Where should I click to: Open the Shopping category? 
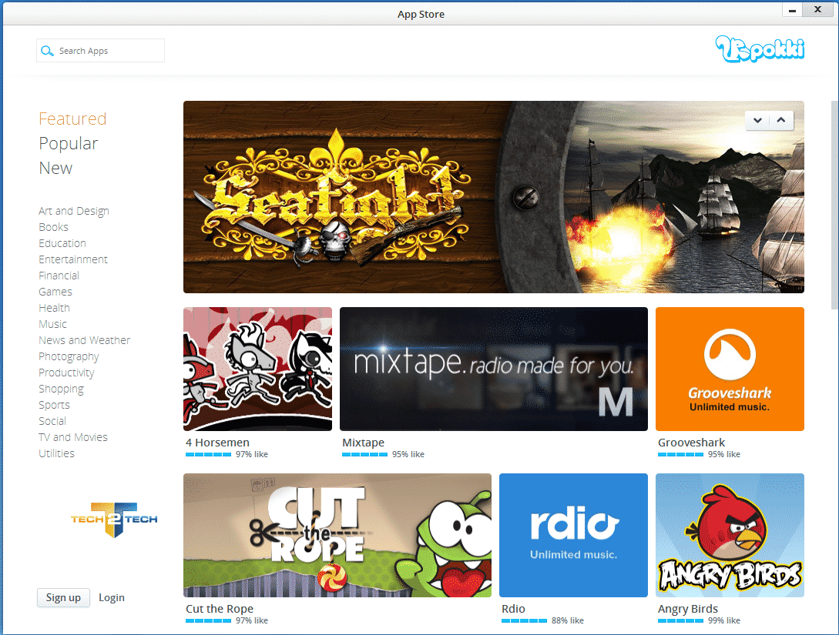point(61,389)
